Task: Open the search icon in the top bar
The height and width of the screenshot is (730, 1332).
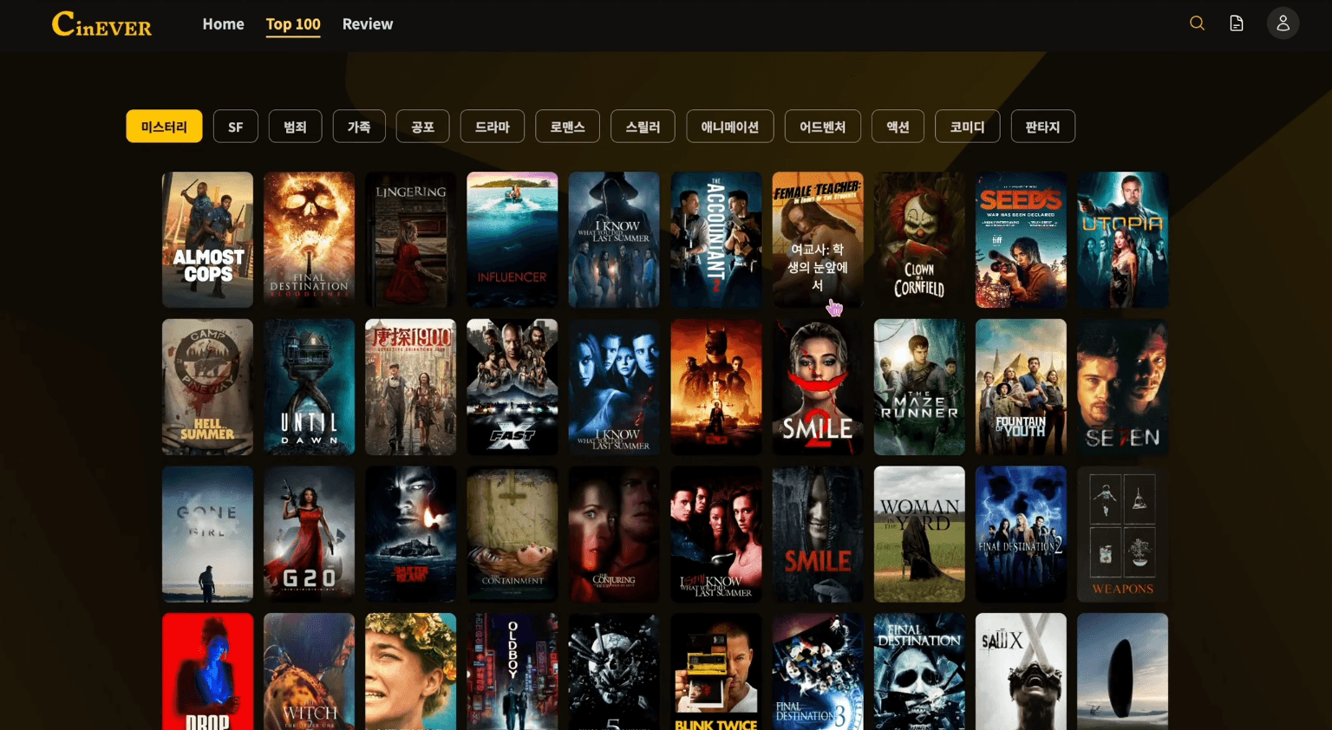Action: coord(1198,23)
